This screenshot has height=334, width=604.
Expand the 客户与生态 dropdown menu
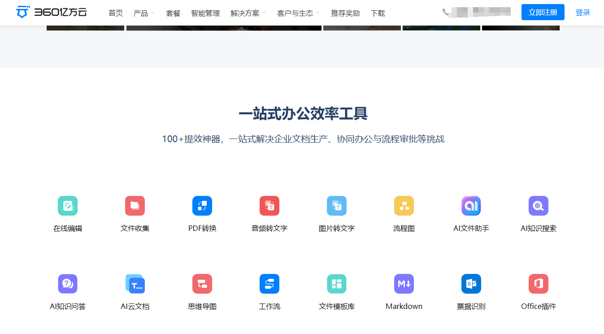[295, 13]
